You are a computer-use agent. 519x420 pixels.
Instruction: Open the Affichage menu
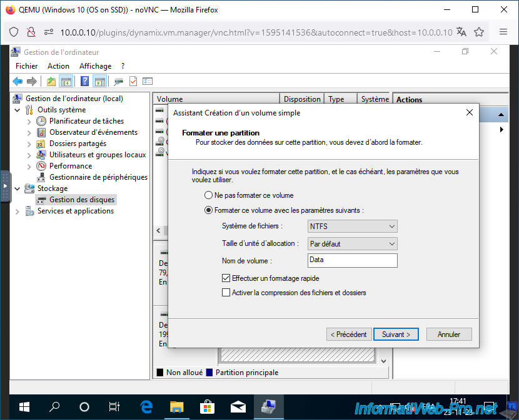(x=95, y=66)
